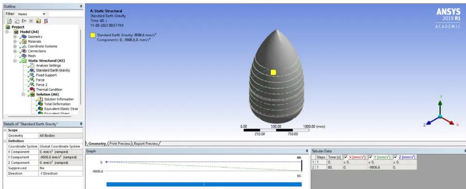Click Coordinate System value Global Coordinate System
Screen dimensions: 466x189
[x=61, y=146]
